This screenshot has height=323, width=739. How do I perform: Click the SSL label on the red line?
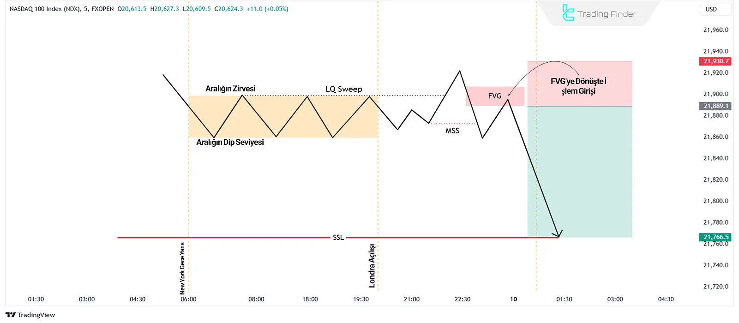[x=338, y=238]
